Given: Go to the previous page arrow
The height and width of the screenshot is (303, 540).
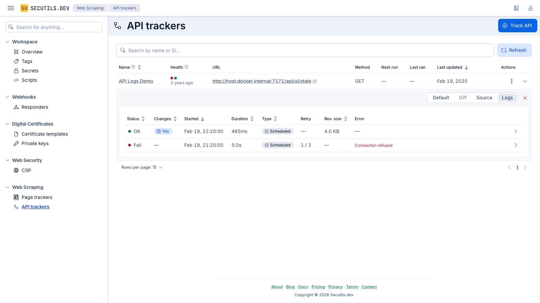Looking at the screenshot, I should coord(510,167).
